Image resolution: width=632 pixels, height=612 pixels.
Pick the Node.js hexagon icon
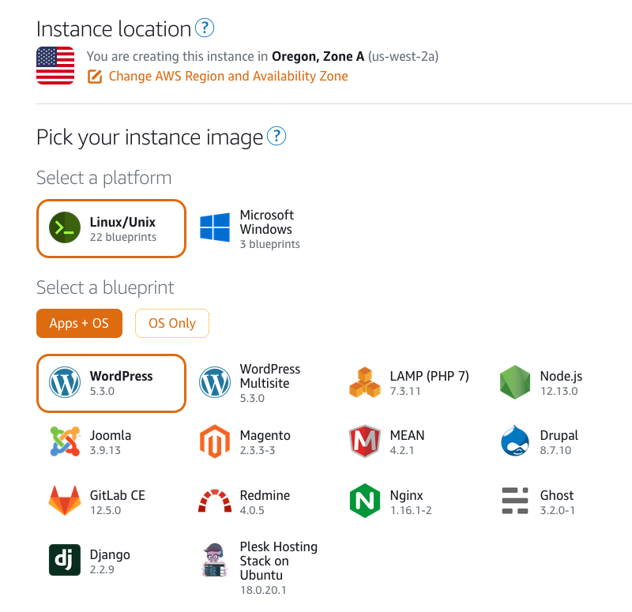(x=515, y=382)
